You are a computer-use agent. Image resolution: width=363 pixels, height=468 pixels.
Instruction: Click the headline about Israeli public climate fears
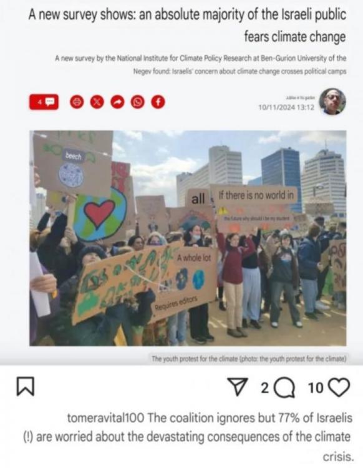(187, 26)
